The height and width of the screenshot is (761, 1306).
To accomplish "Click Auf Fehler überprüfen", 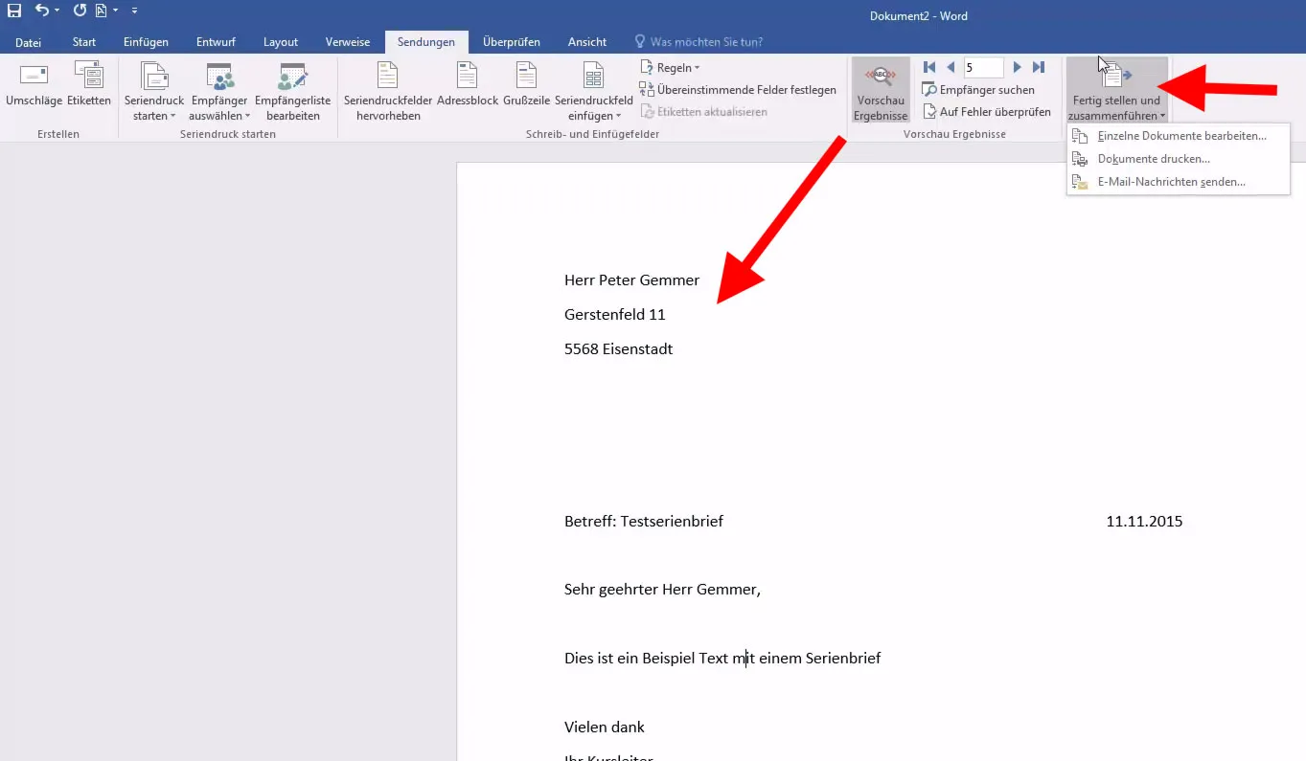I will tap(986, 112).
